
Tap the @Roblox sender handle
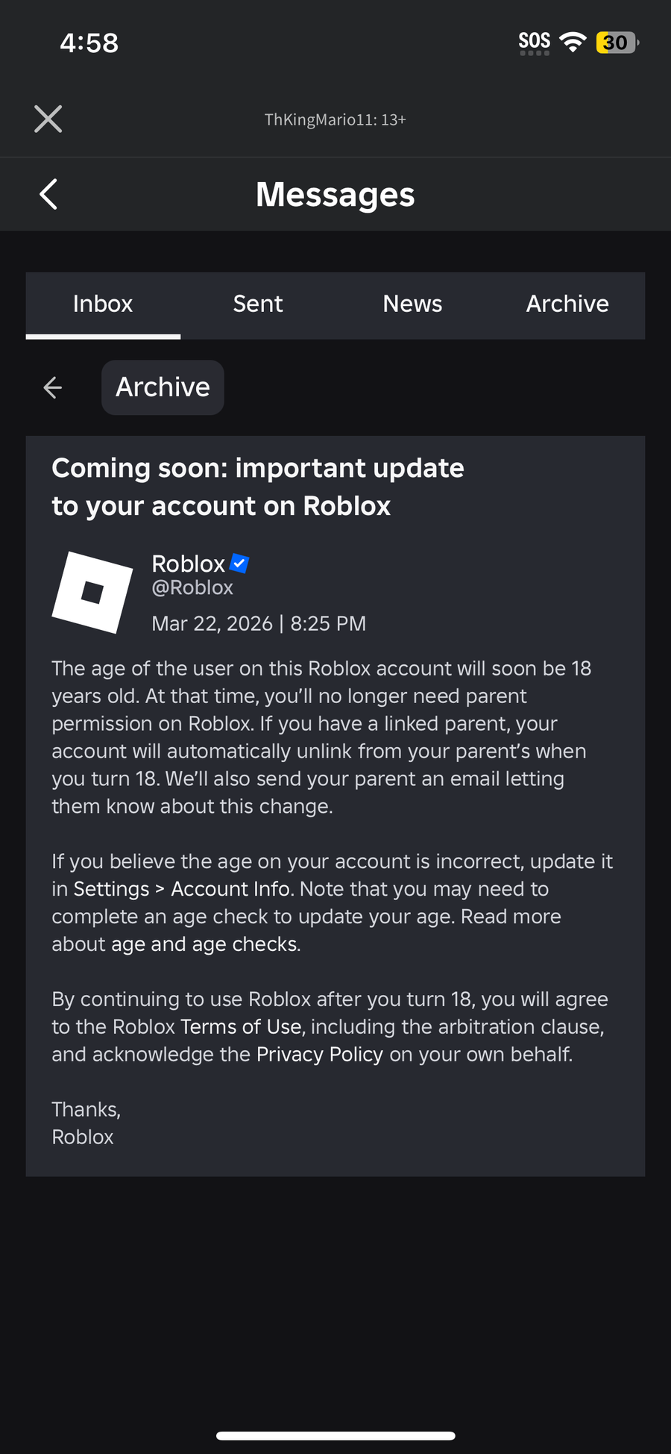192,588
